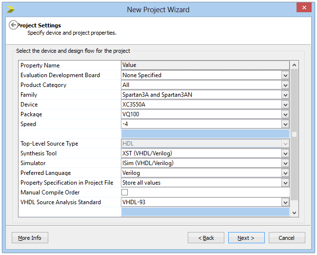Enable the Manual Compile Order checkbox
Image resolution: width=317 pixels, height=255 pixels.
coord(125,192)
